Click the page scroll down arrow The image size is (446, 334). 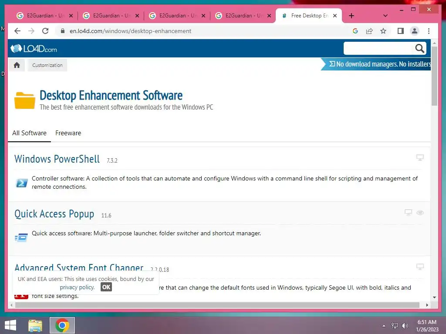pos(434,297)
